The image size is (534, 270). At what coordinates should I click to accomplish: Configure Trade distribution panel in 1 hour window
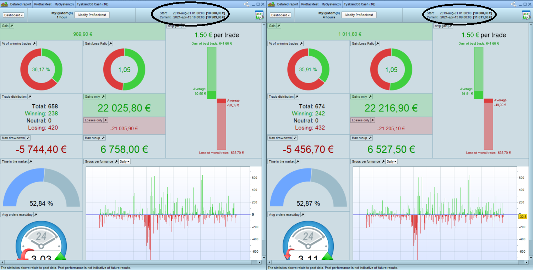(x=30, y=97)
